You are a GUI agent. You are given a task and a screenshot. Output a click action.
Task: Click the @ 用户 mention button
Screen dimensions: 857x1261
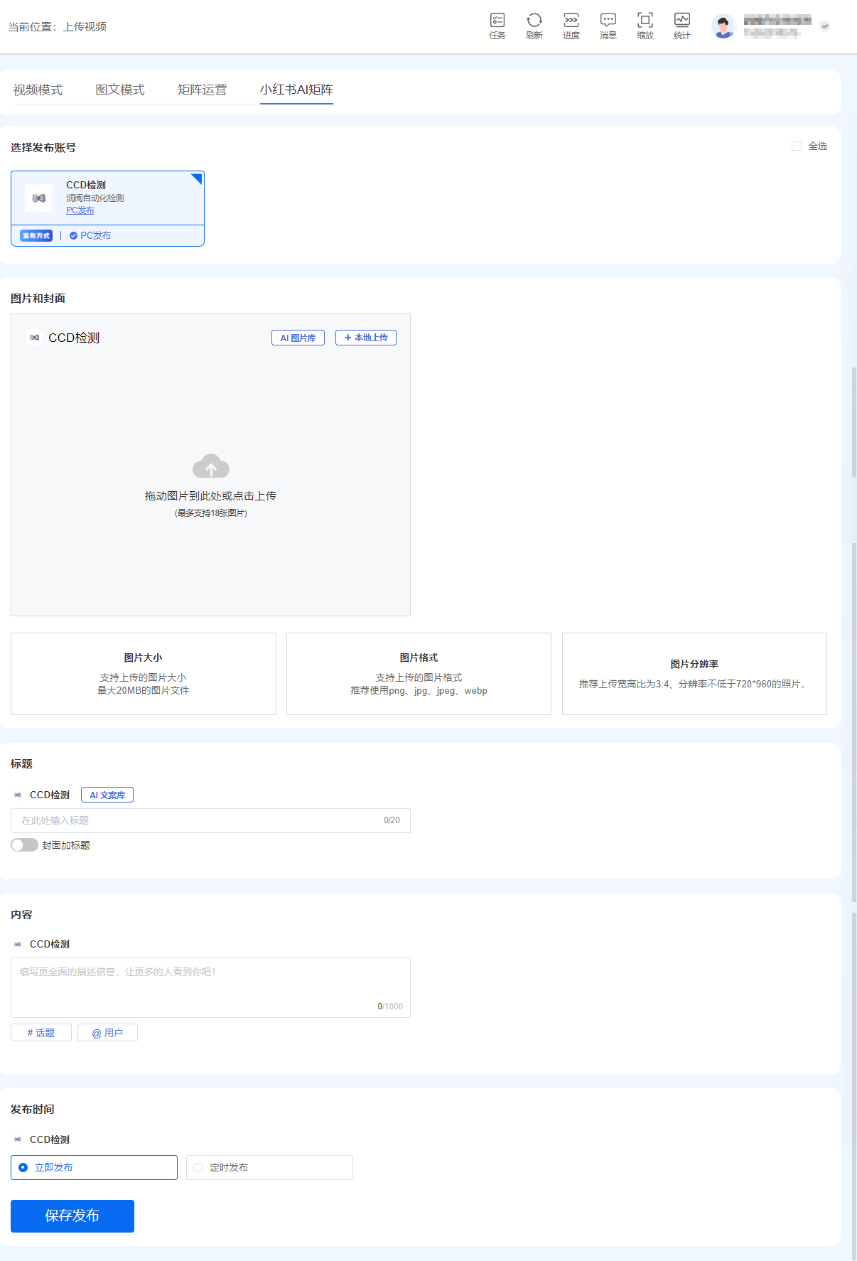click(107, 1033)
